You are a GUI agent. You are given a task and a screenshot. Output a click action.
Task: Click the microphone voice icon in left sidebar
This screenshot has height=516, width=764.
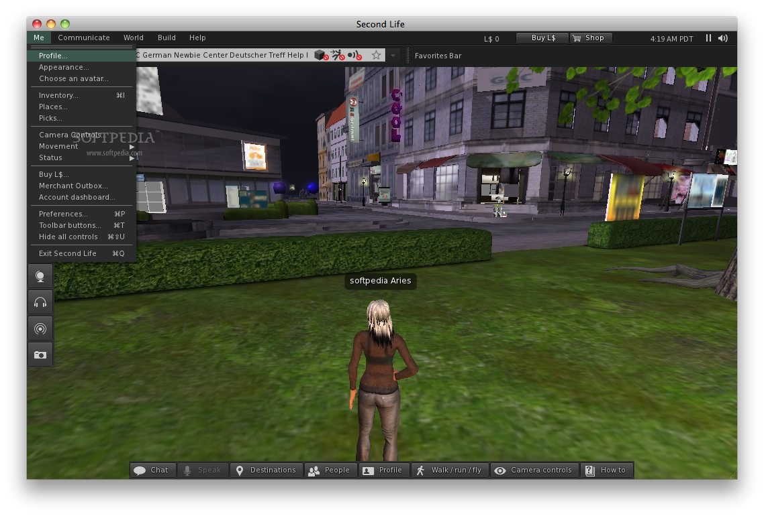pyautogui.click(x=40, y=277)
